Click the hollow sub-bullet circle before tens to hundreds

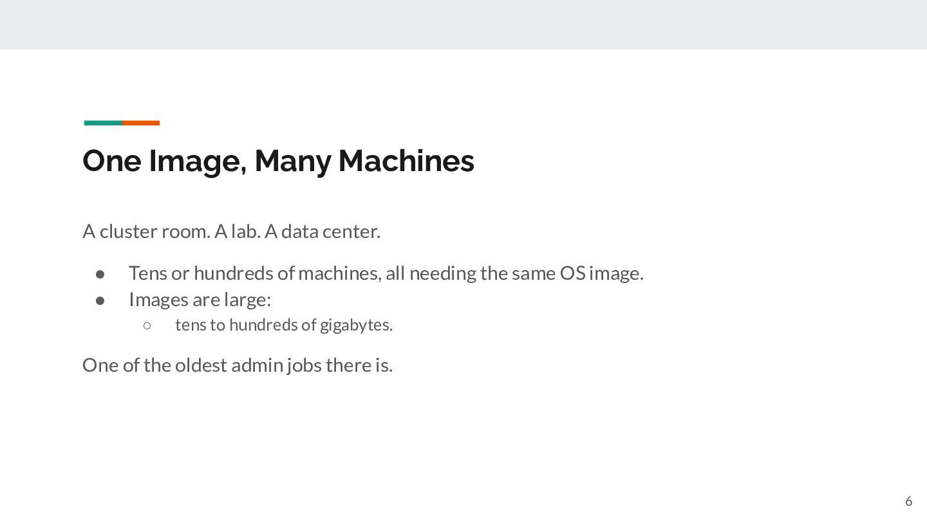pos(147,325)
